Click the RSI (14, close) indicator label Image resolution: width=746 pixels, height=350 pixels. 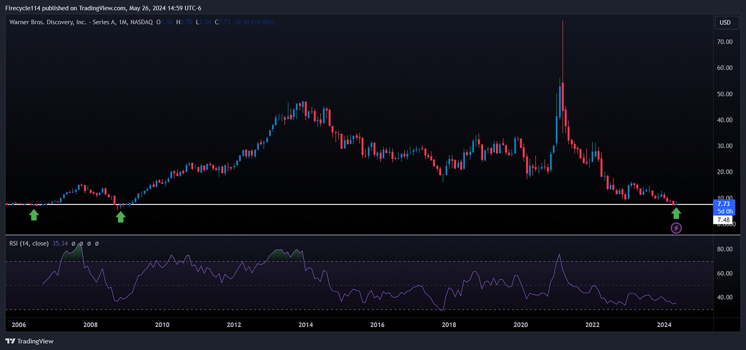29,243
